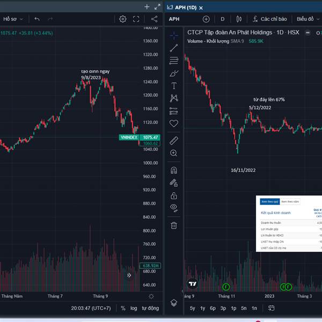Toggle log scale on the left chart

coord(133,308)
